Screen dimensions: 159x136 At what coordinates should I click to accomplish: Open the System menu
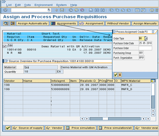[x=61, y=5]
